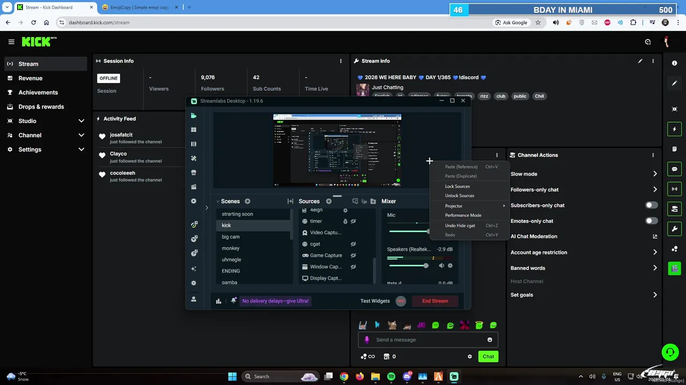Open the Streamlabs Editor camera icon

(193, 115)
